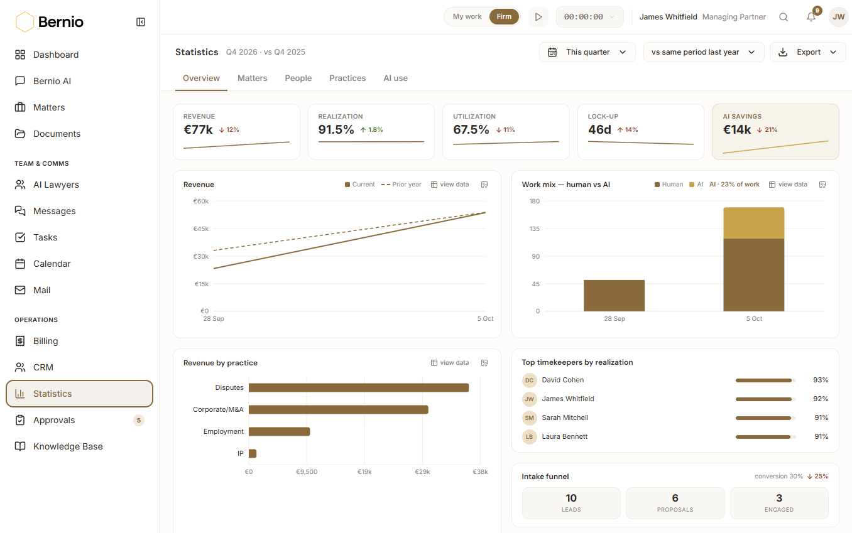This screenshot has width=852, height=533.
Task: Select the Revenue KPI card
Action: click(236, 132)
